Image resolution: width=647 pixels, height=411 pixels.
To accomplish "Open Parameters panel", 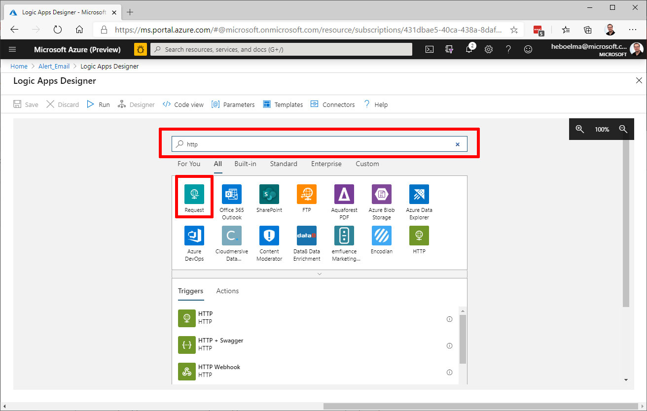I will tap(233, 104).
